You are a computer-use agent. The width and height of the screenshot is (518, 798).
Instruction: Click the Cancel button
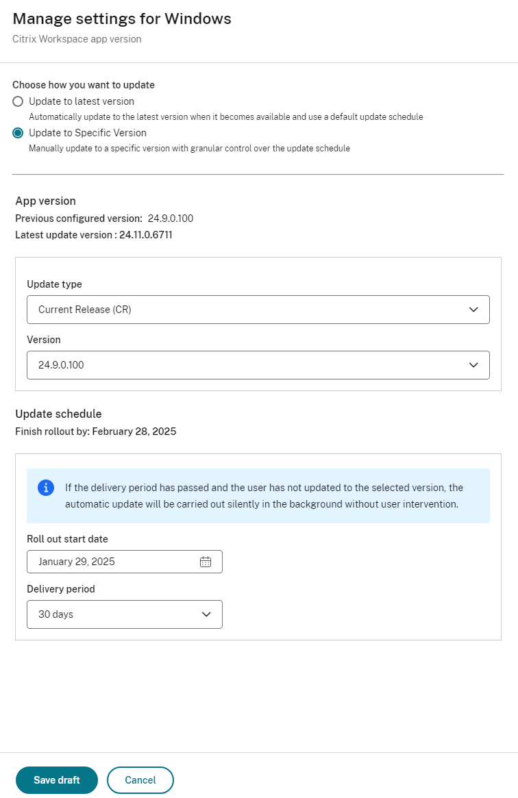pyautogui.click(x=140, y=780)
